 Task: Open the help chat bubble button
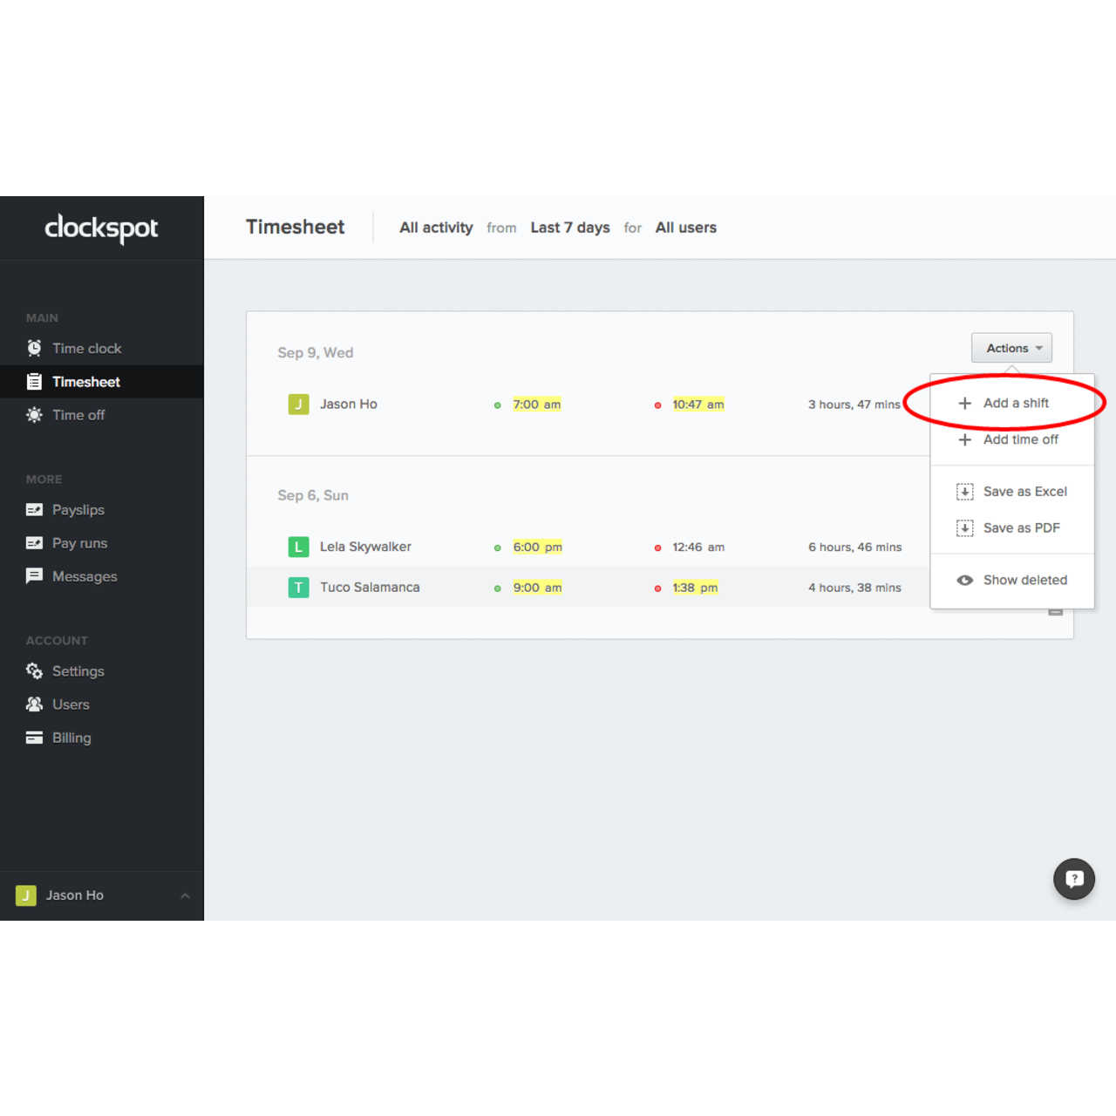[x=1073, y=879]
